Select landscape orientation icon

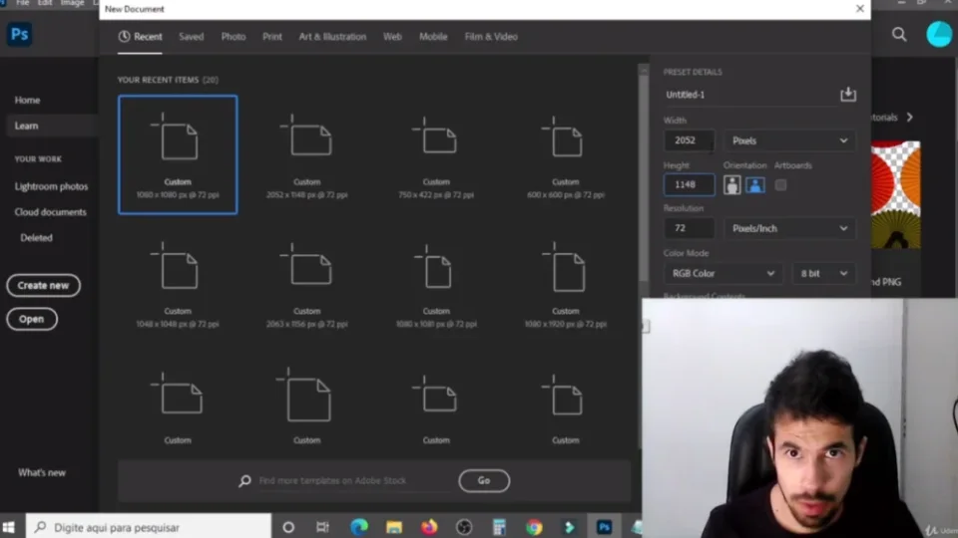click(755, 185)
